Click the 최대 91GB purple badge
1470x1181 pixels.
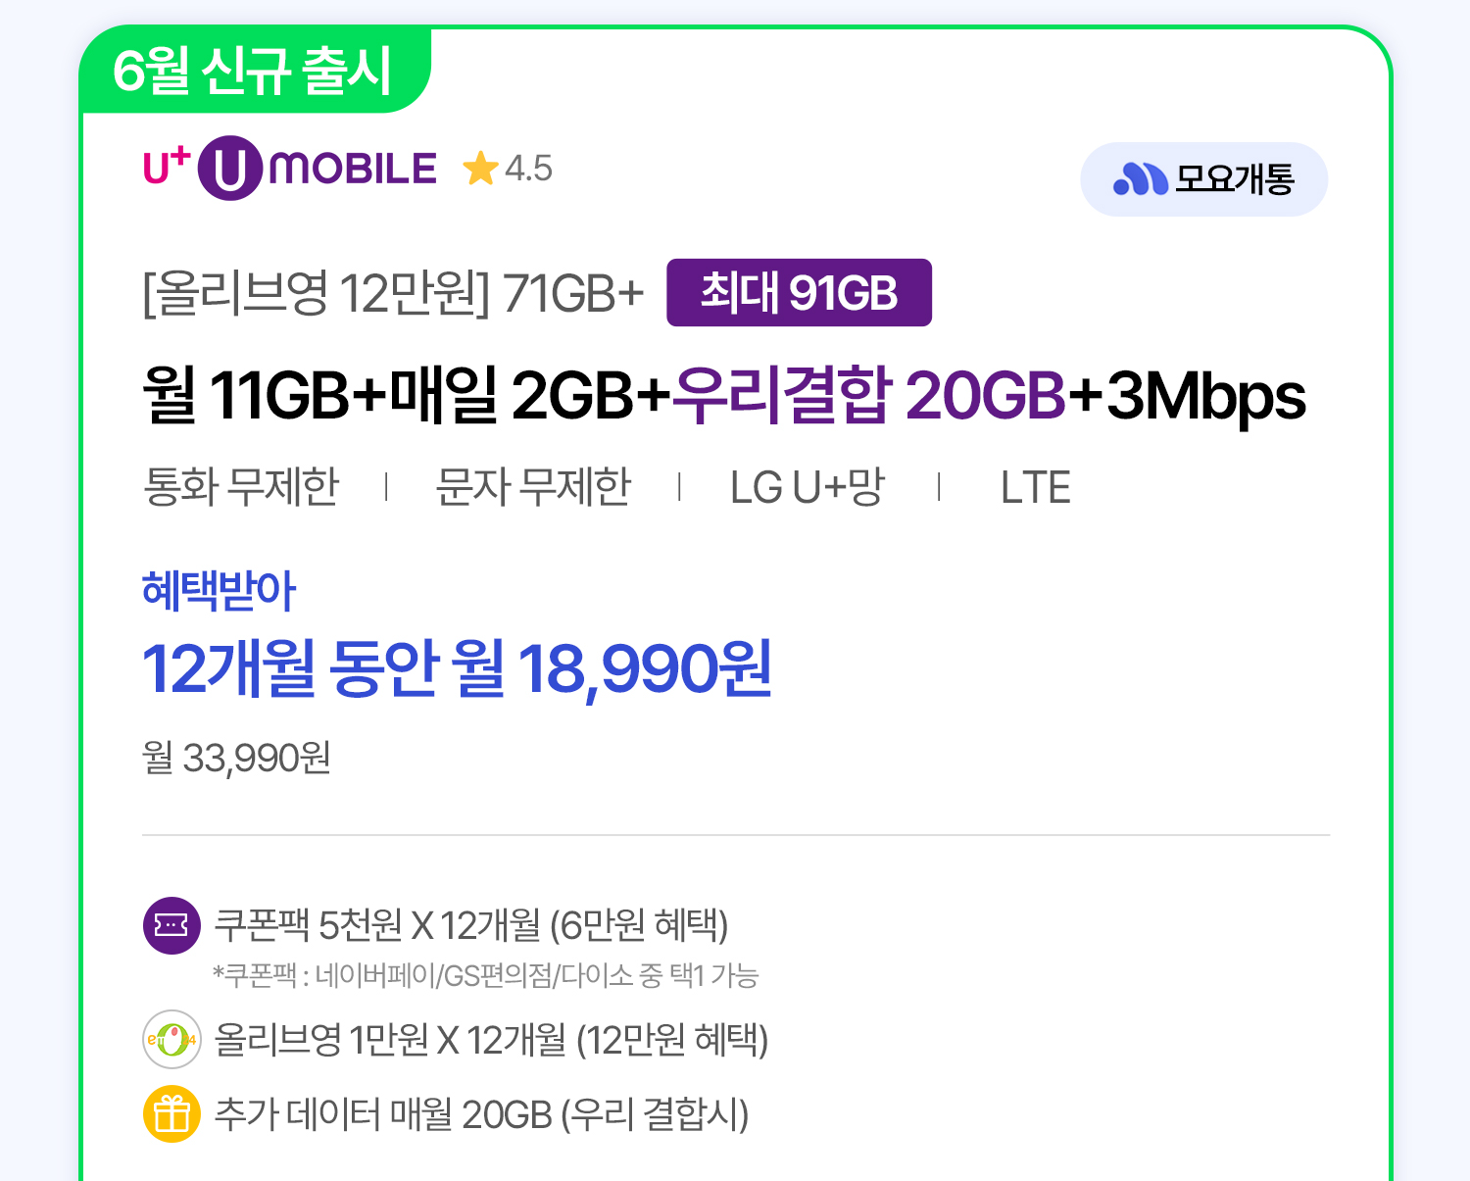click(x=799, y=293)
